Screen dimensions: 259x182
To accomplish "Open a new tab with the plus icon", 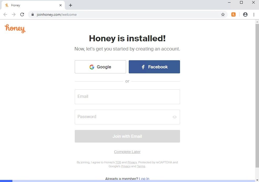I will [71, 5].
